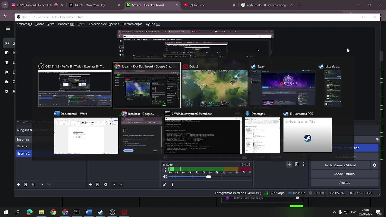Open Editar menu in OBS
Screen dimensions: 386x217
click(x=40, y=24)
